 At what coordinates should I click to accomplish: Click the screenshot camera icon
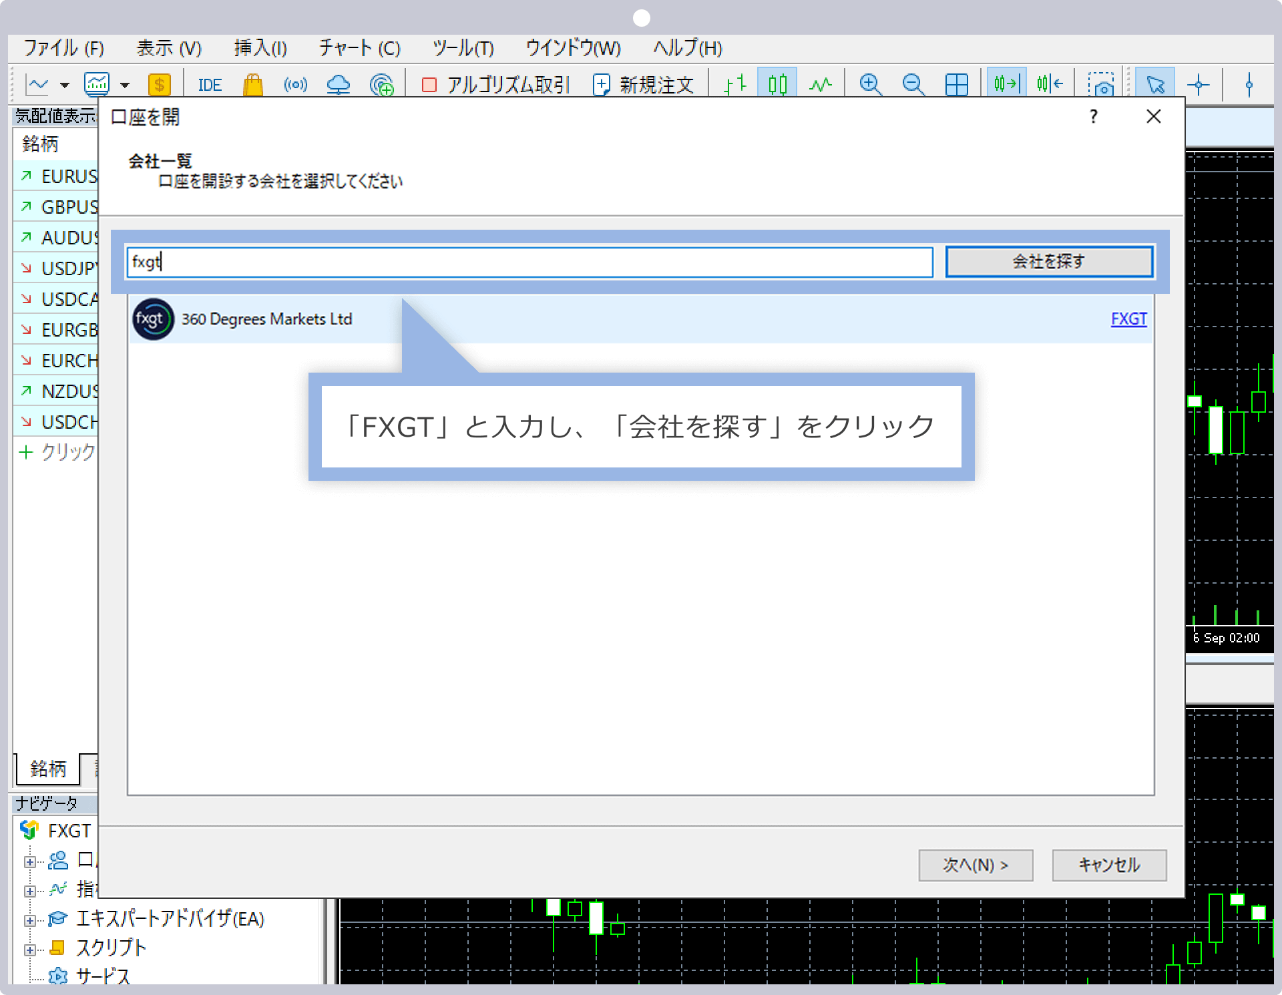[1100, 85]
